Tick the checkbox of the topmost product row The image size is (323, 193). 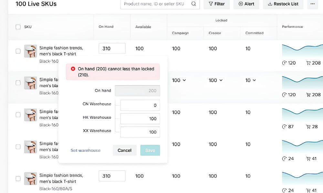coord(18,51)
